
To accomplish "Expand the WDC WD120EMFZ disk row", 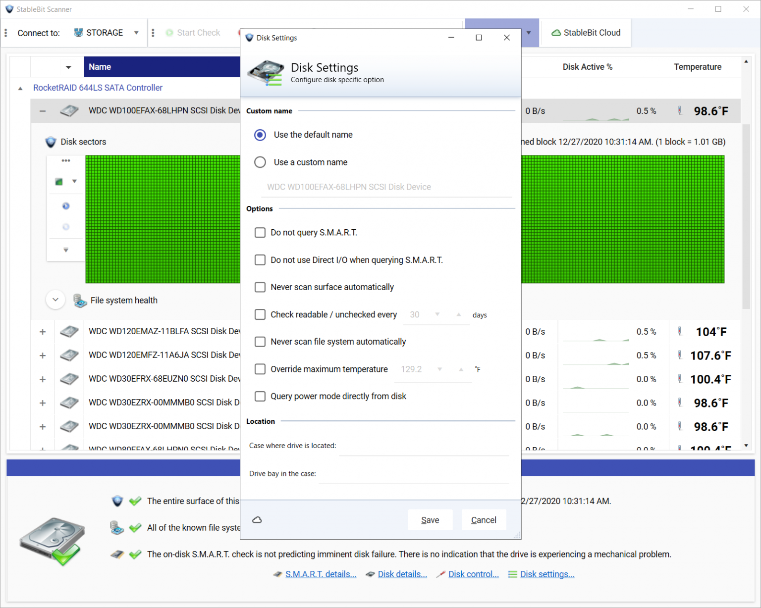I will pyautogui.click(x=43, y=355).
